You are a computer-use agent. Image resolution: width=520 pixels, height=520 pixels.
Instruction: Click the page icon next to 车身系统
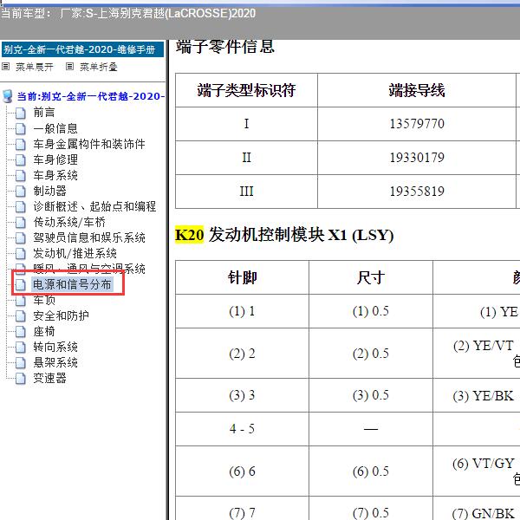(x=21, y=175)
